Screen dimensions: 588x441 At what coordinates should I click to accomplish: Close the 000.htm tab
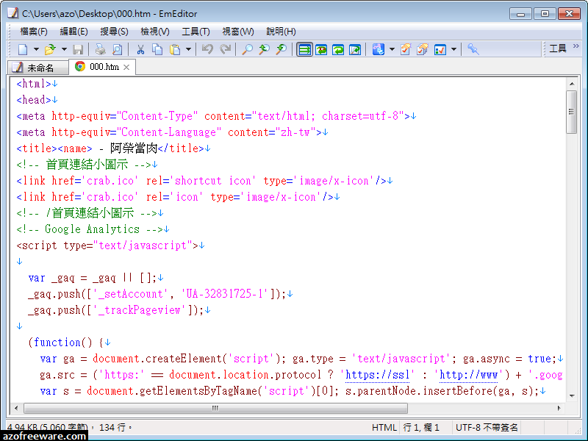[126, 67]
